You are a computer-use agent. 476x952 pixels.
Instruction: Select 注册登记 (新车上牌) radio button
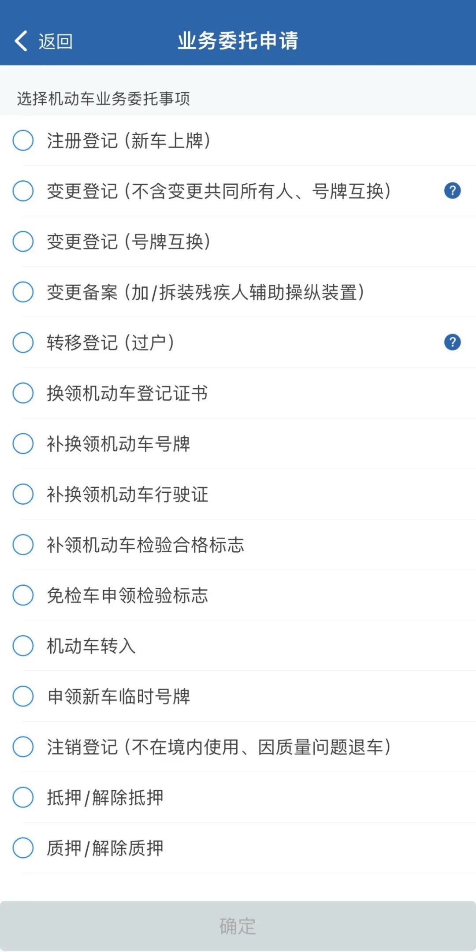tap(23, 141)
